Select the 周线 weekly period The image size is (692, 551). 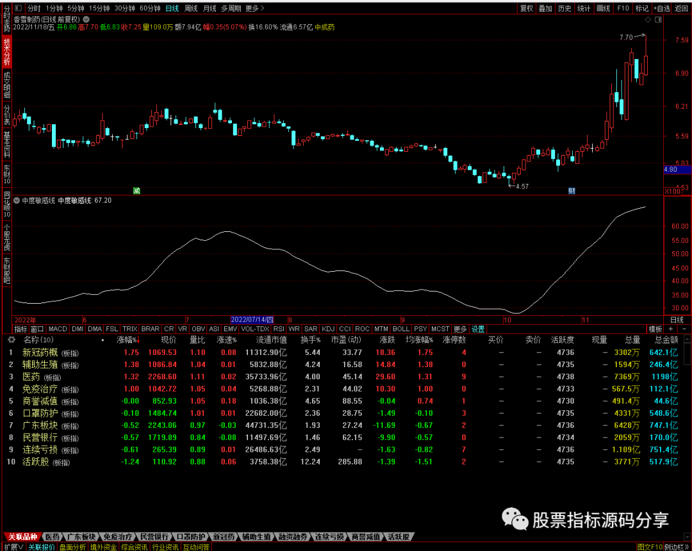[191, 8]
